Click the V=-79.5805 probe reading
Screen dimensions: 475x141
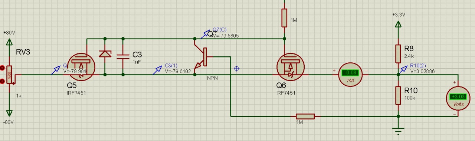(x=226, y=36)
